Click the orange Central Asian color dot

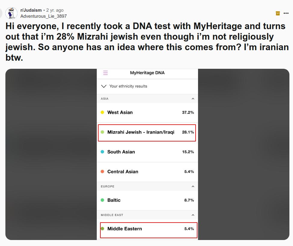tap(102, 172)
